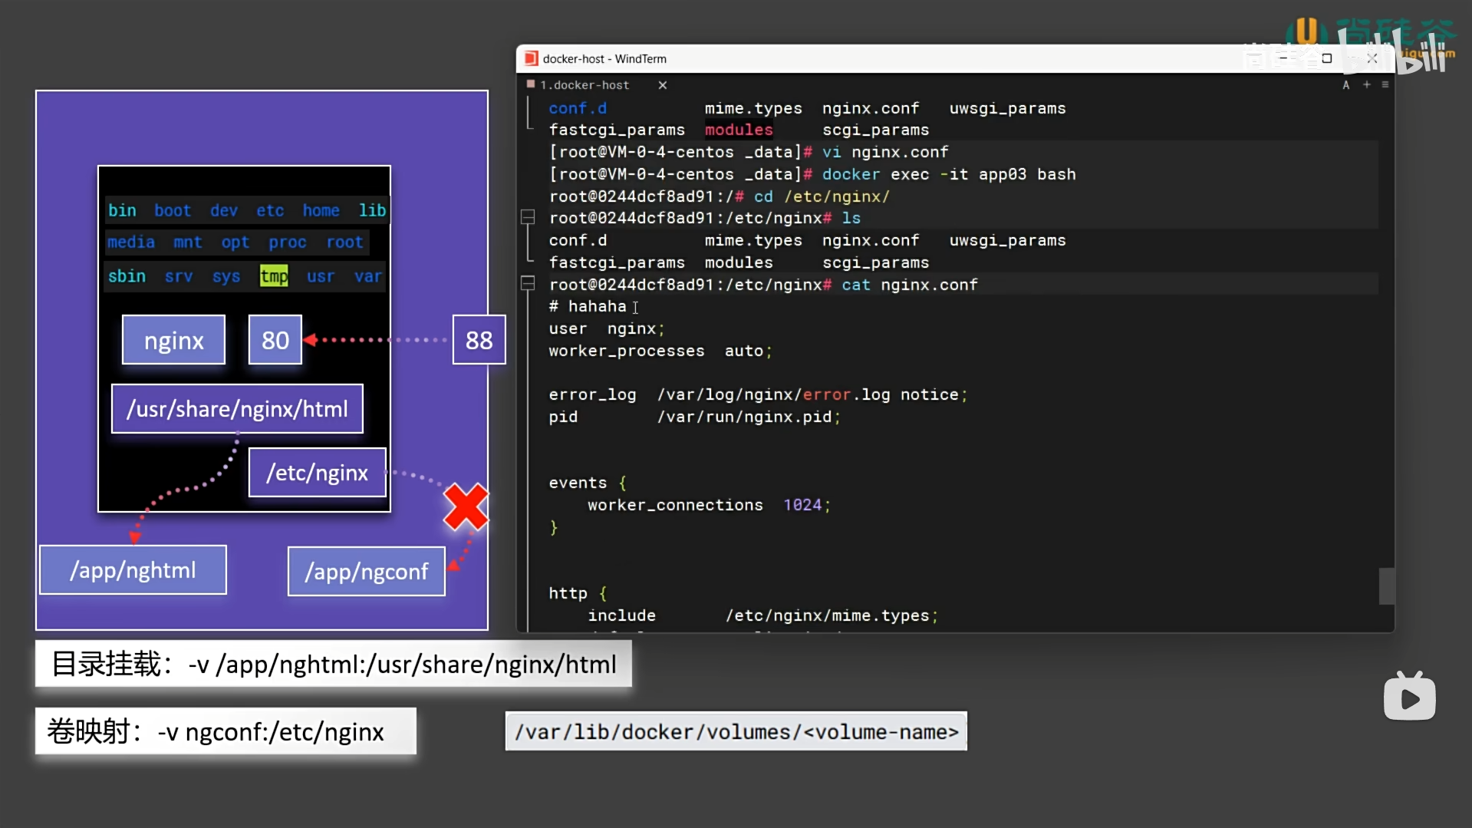
Task: Click the 'sbin' directory in the diagram listing
Action: coord(127,276)
